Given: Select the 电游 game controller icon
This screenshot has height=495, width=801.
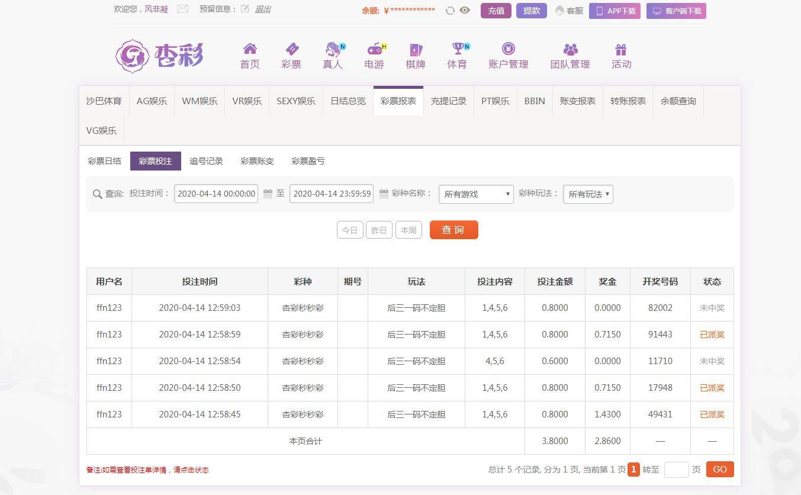Looking at the screenshot, I should [374, 49].
